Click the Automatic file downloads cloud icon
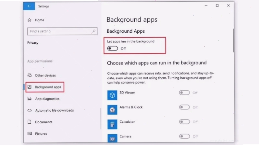 pyautogui.click(x=30, y=110)
